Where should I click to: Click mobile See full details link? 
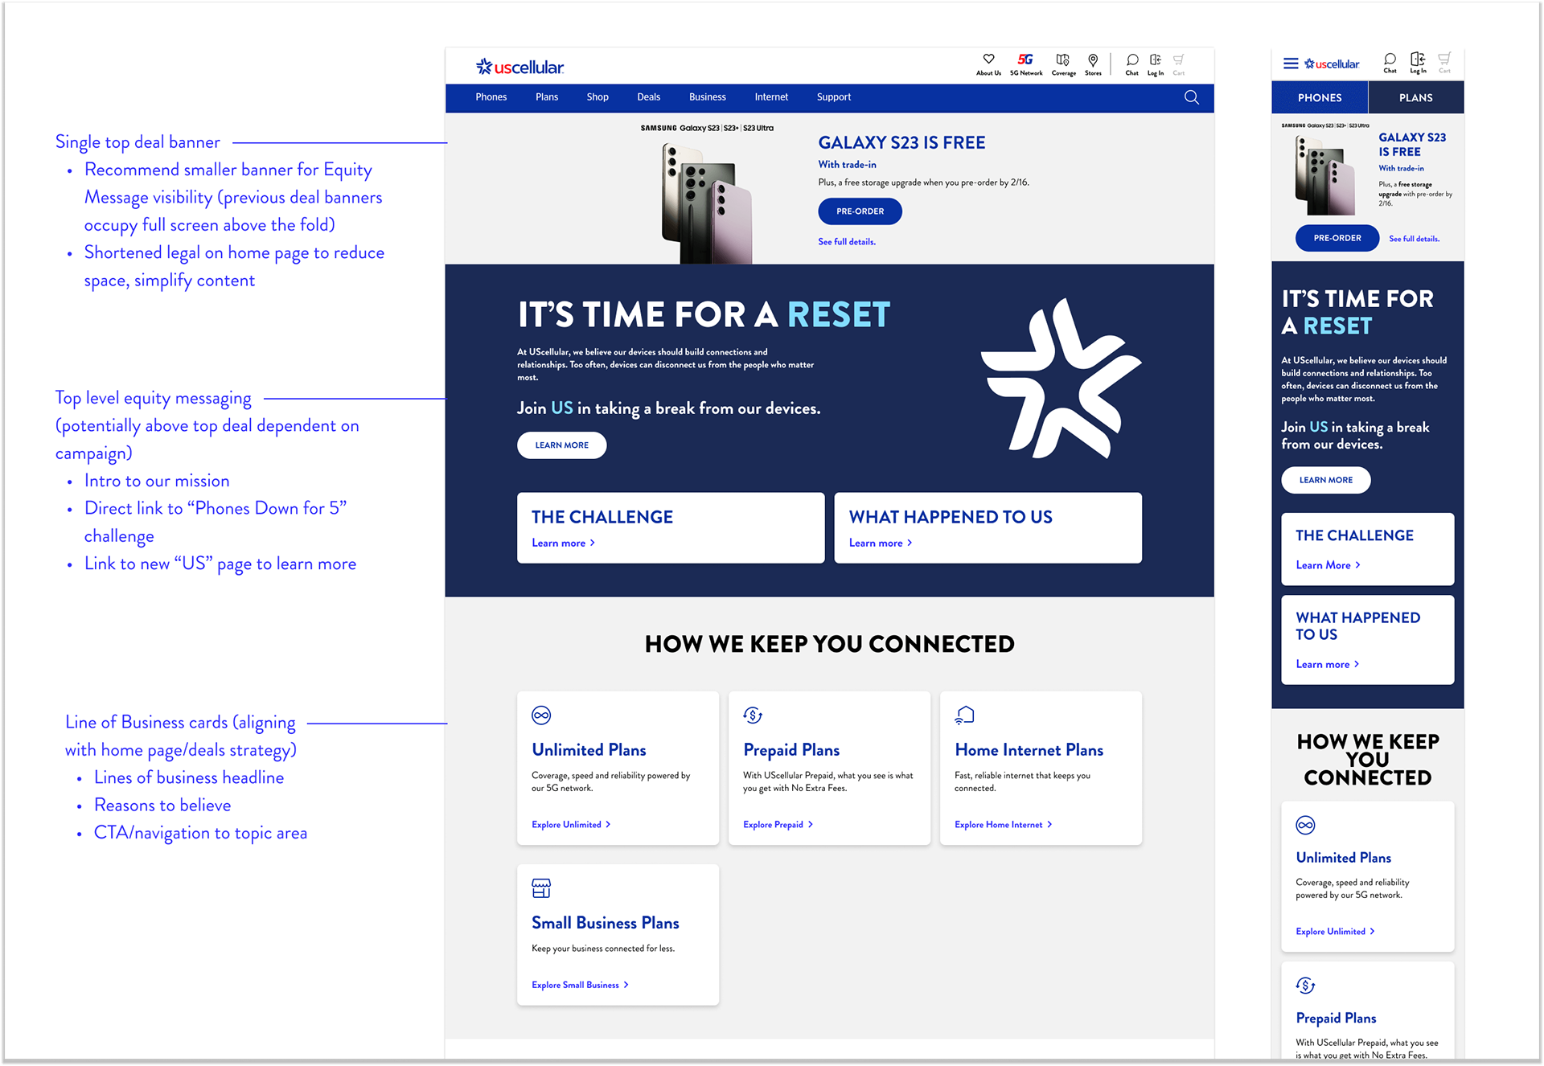[1415, 239]
